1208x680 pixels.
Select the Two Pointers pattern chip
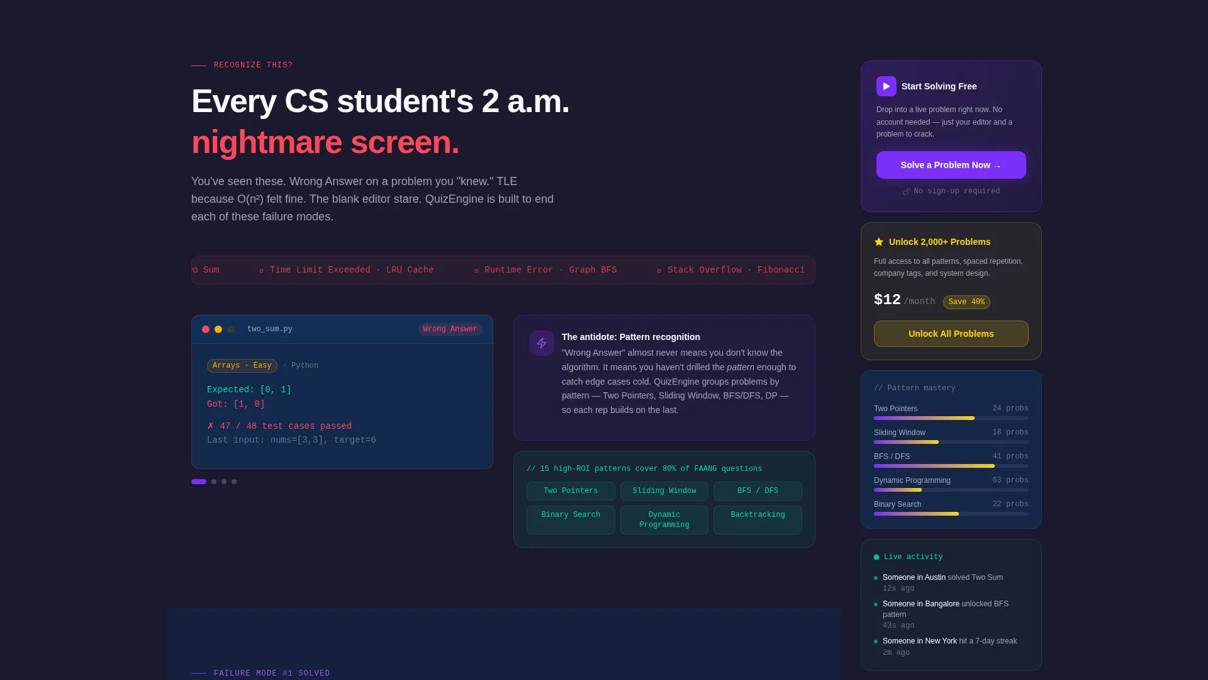tap(571, 491)
